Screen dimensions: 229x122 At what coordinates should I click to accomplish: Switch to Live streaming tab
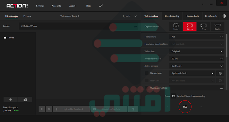(x=172, y=16)
